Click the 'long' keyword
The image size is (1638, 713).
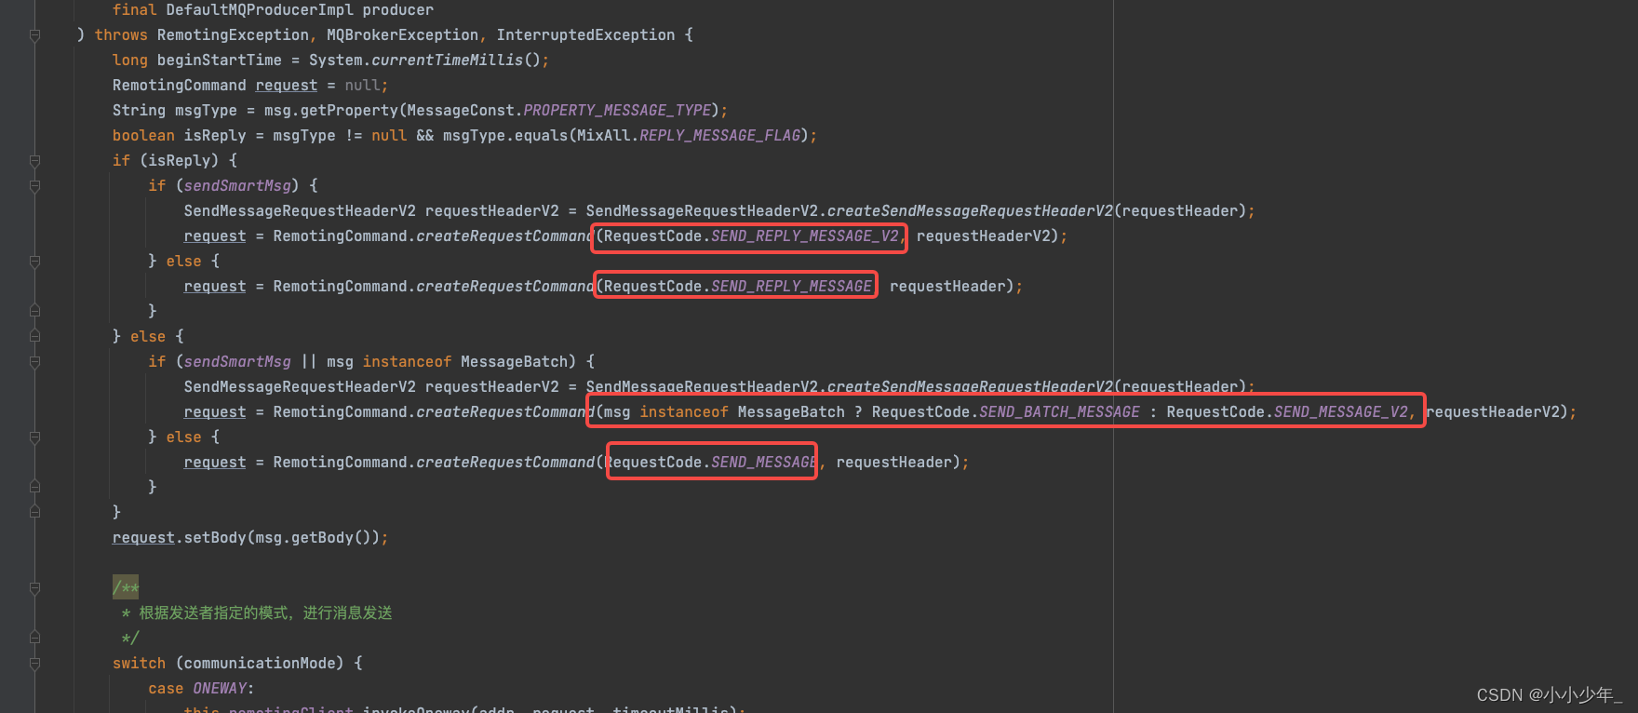click(x=130, y=61)
